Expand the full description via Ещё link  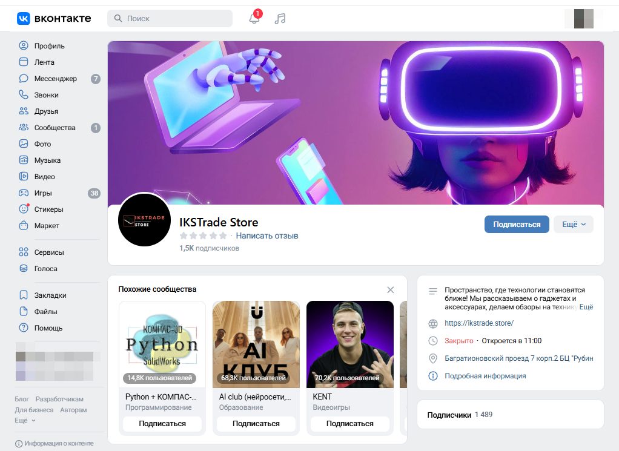click(586, 307)
